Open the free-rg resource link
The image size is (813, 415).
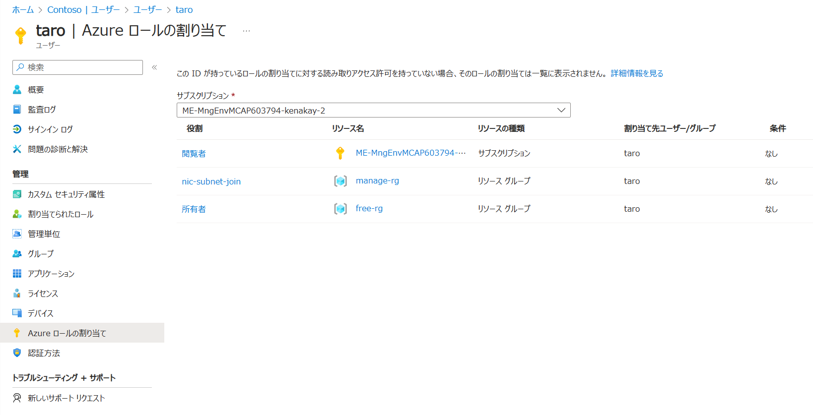(369, 208)
